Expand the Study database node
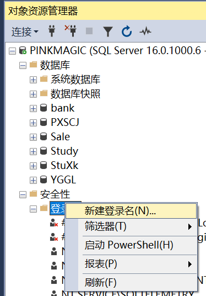 click(34, 151)
